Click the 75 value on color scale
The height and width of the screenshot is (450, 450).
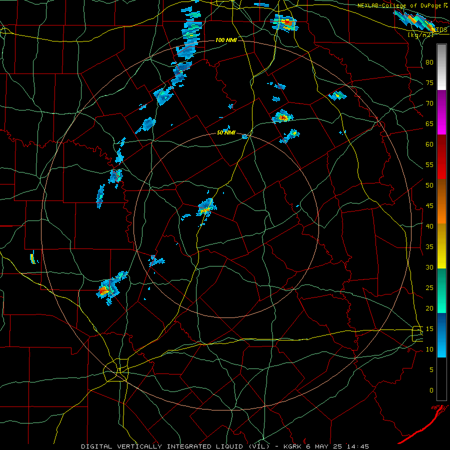(429, 82)
